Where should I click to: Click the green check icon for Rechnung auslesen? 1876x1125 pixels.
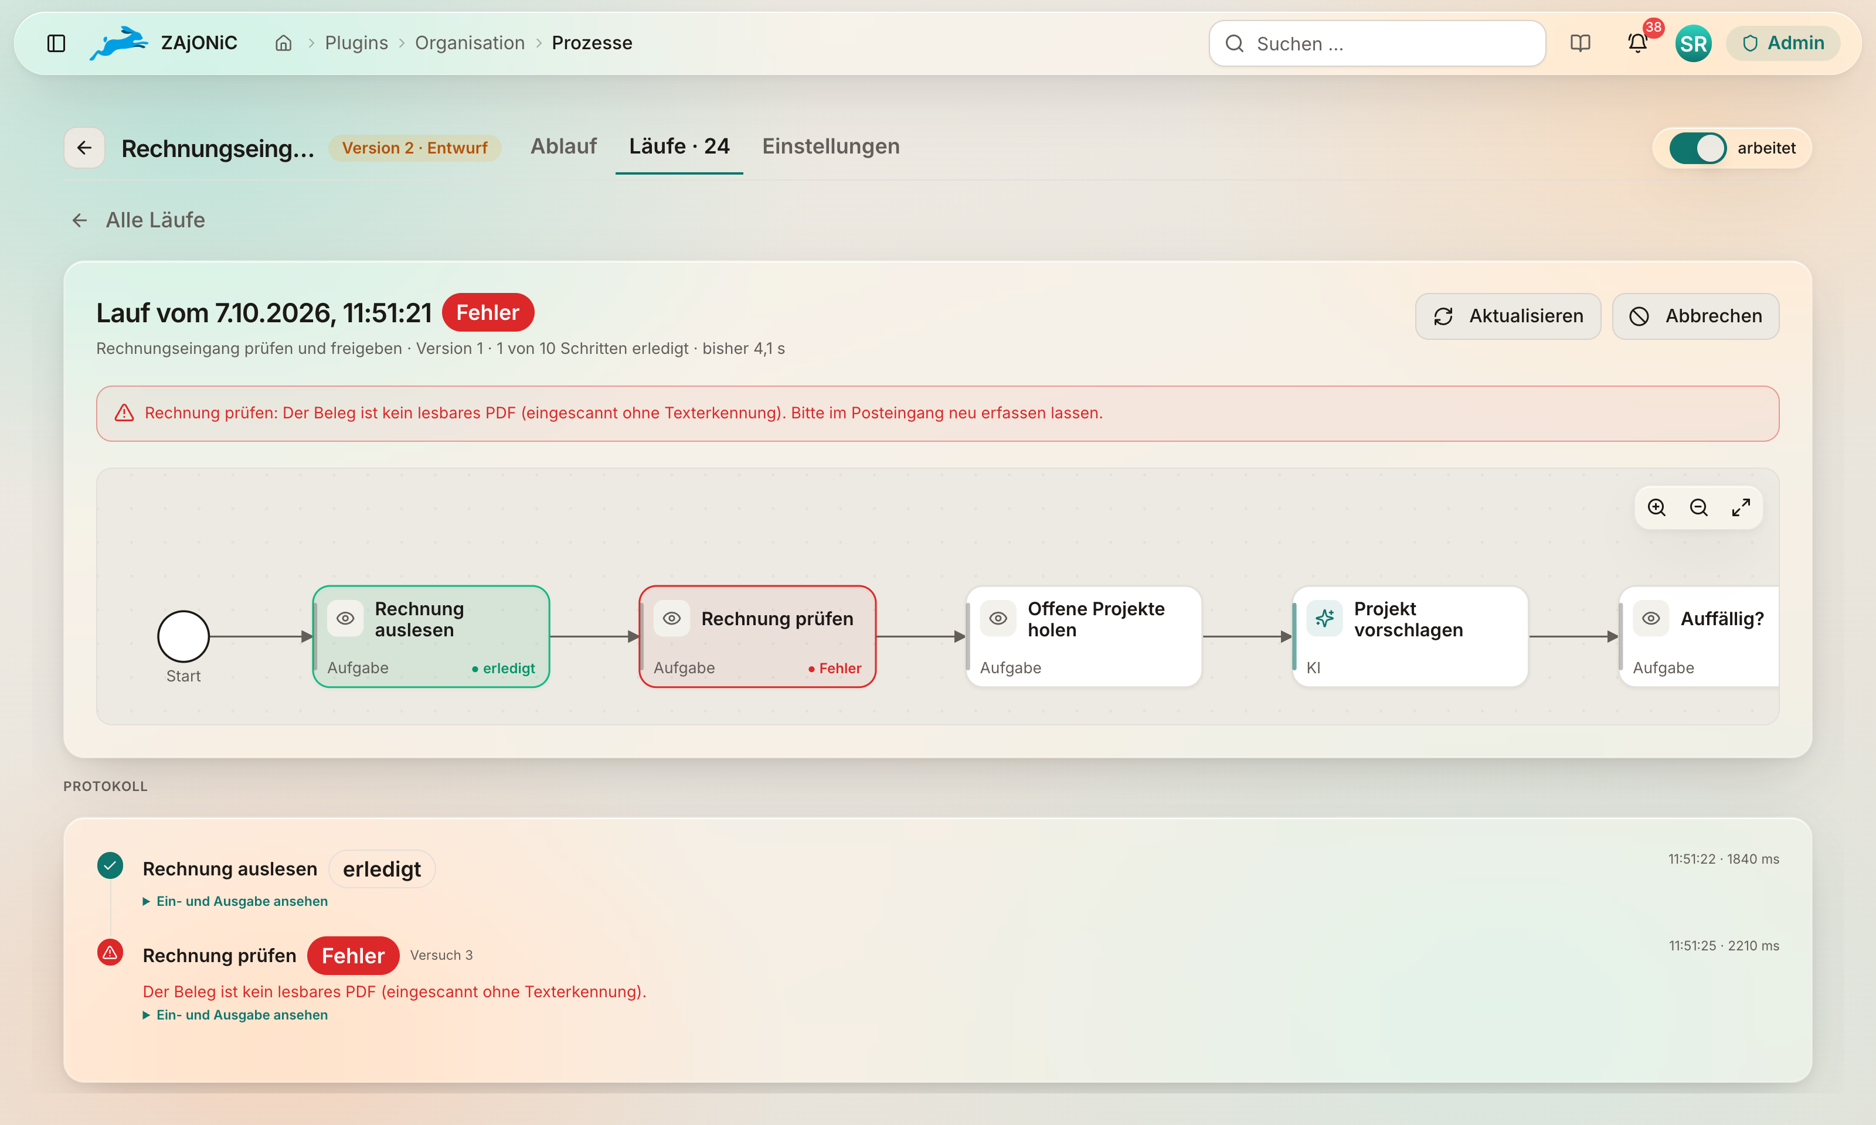110,866
